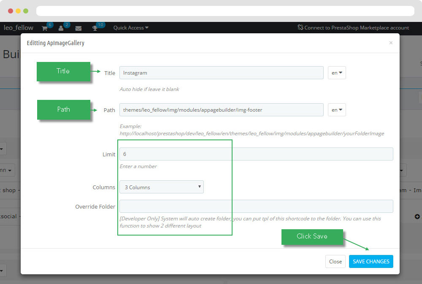Select the Limit number field
Screen dimensions: 422x284
pyautogui.click(x=256, y=154)
